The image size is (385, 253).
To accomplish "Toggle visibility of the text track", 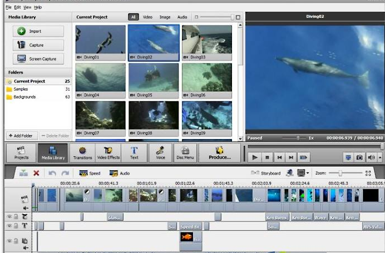I will pyautogui.click(x=9, y=226).
